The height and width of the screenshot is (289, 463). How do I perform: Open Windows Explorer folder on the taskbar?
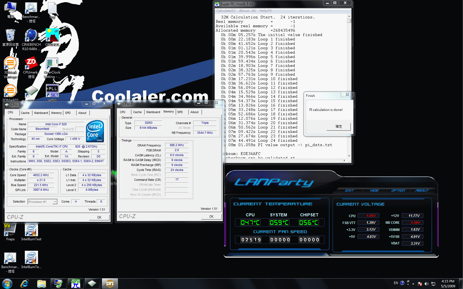pos(42,283)
